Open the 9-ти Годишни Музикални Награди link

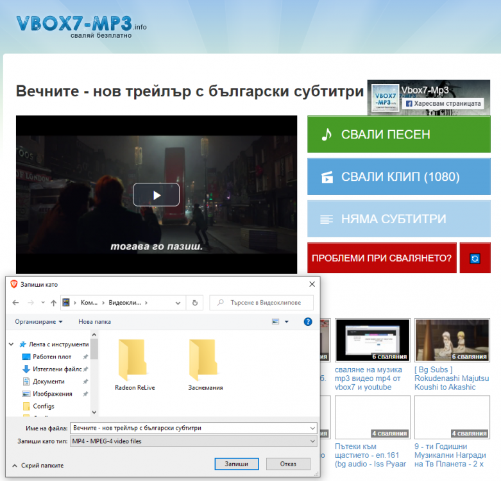(x=450, y=455)
